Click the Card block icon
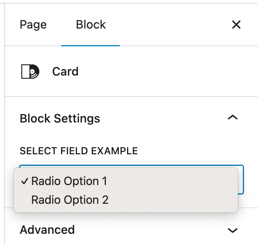Screen dimensions: 258x245 click(x=30, y=72)
